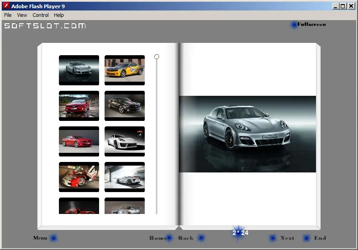Click the blue star beside Fullscreen
The height and width of the screenshot is (250, 358).
pyautogui.click(x=294, y=25)
